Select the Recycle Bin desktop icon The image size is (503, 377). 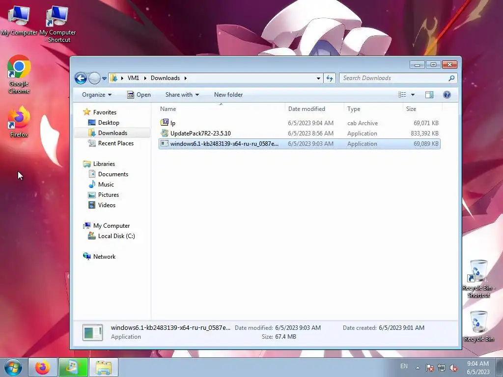(x=478, y=326)
